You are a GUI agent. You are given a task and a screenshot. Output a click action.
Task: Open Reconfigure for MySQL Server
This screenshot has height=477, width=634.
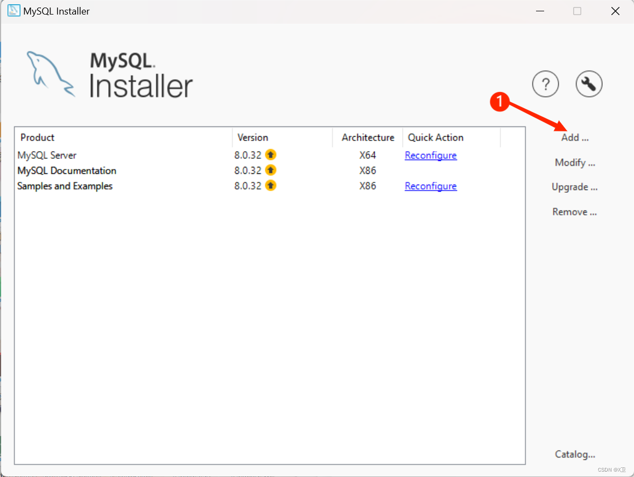(431, 155)
